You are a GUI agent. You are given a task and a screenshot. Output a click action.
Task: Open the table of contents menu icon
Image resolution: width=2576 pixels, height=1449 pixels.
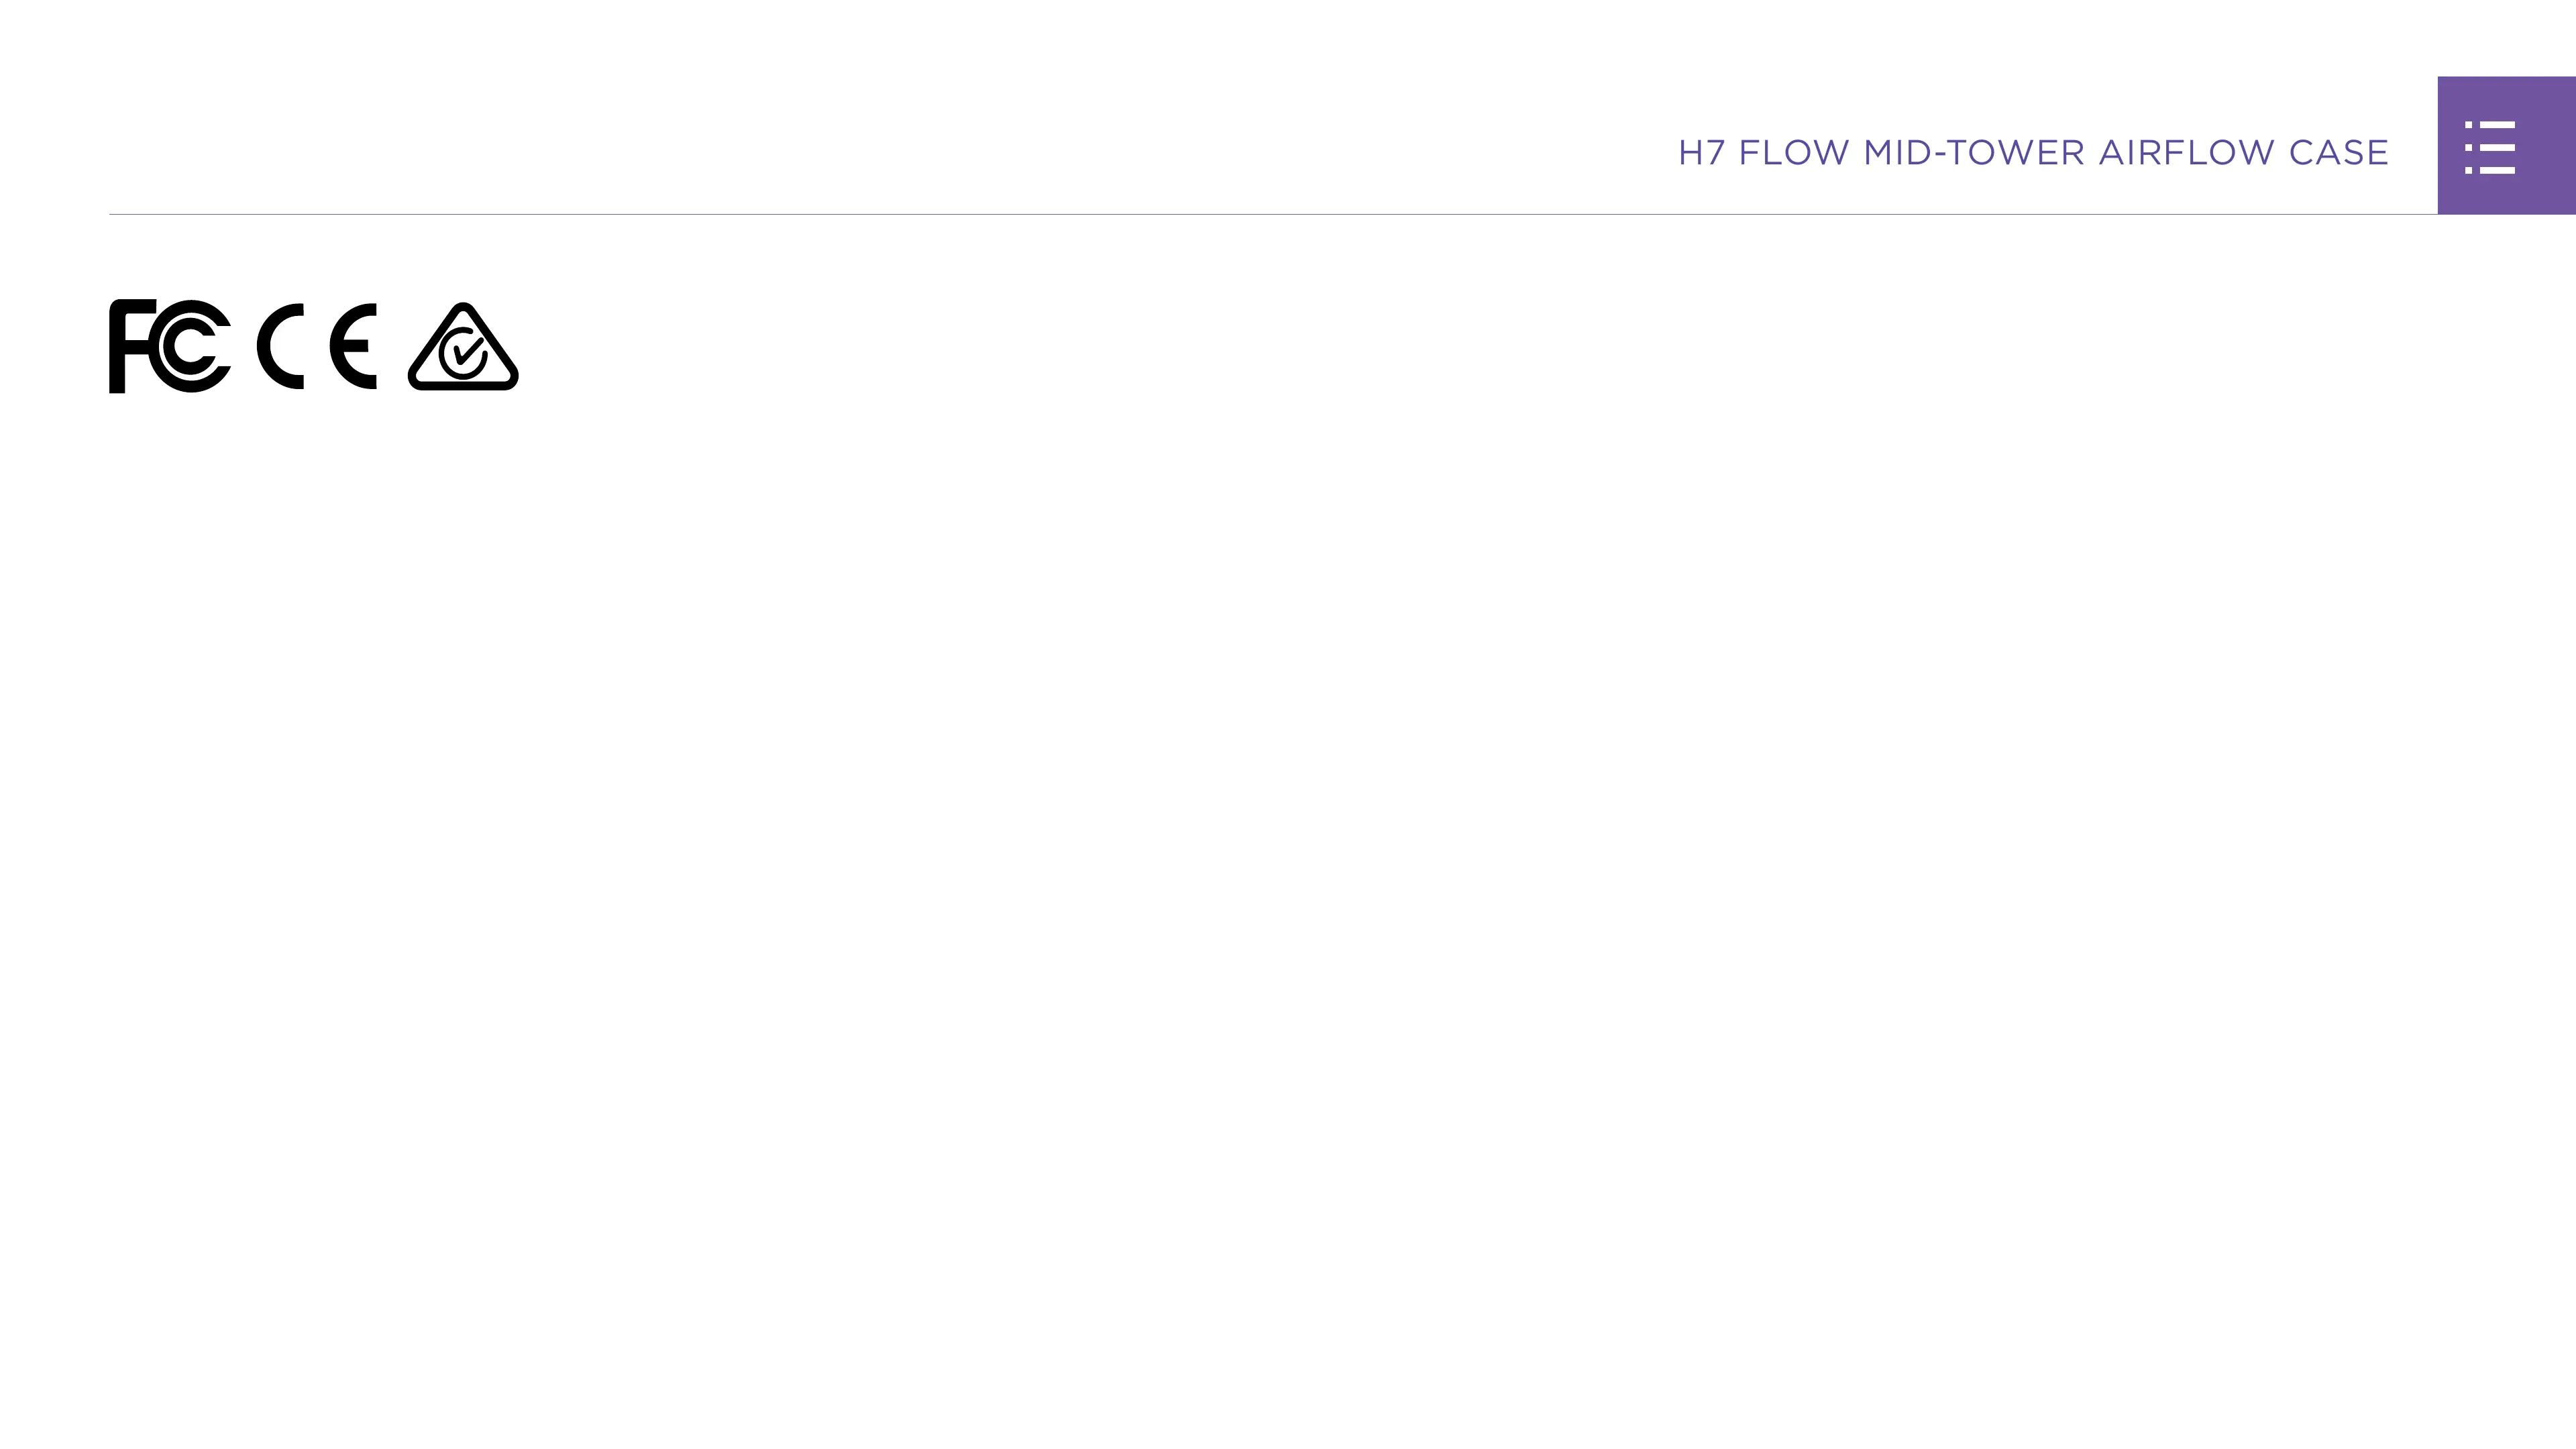(x=2489, y=147)
